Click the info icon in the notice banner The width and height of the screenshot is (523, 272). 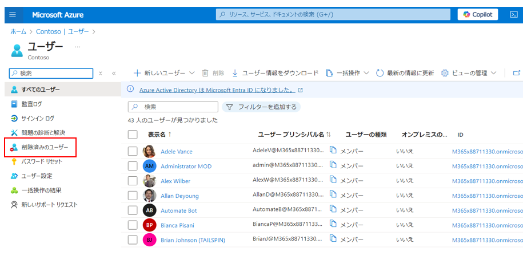click(130, 89)
